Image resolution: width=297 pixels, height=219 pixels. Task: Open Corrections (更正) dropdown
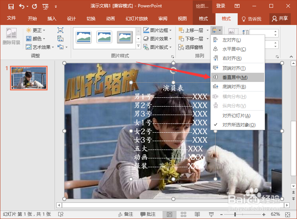pos(36,30)
